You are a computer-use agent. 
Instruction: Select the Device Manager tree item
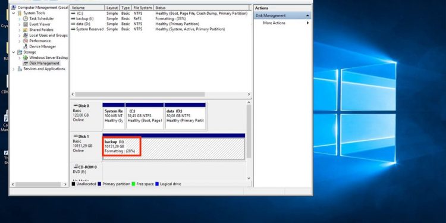pyautogui.click(x=42, y=46)
